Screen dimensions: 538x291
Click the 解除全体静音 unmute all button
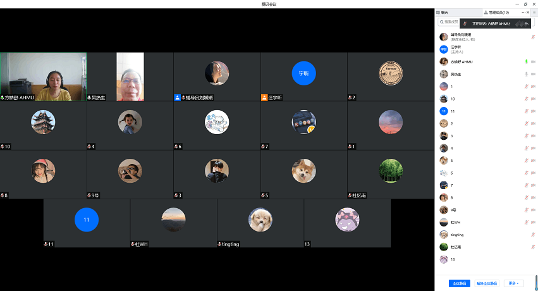point(487,283)
